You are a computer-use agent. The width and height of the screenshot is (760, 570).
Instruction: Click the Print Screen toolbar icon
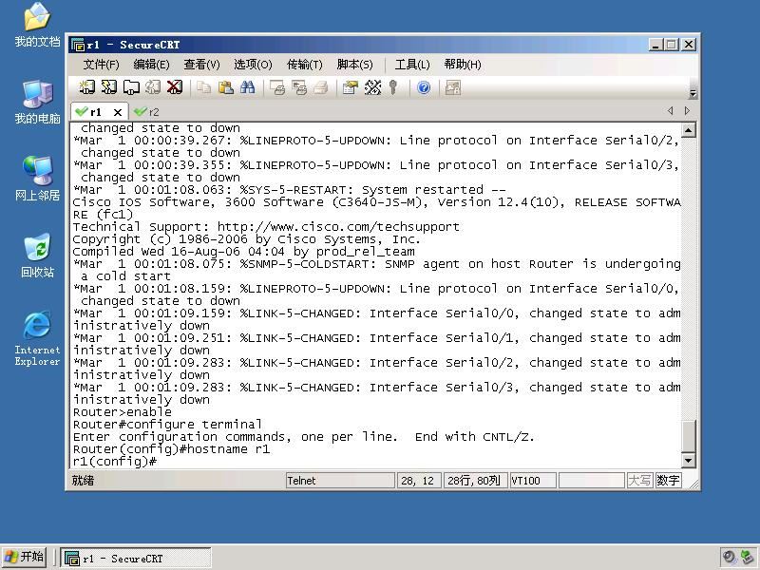coord(277,87)
